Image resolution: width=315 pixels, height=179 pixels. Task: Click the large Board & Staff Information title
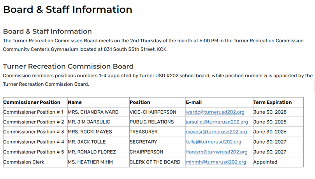[x=67, y=9]
